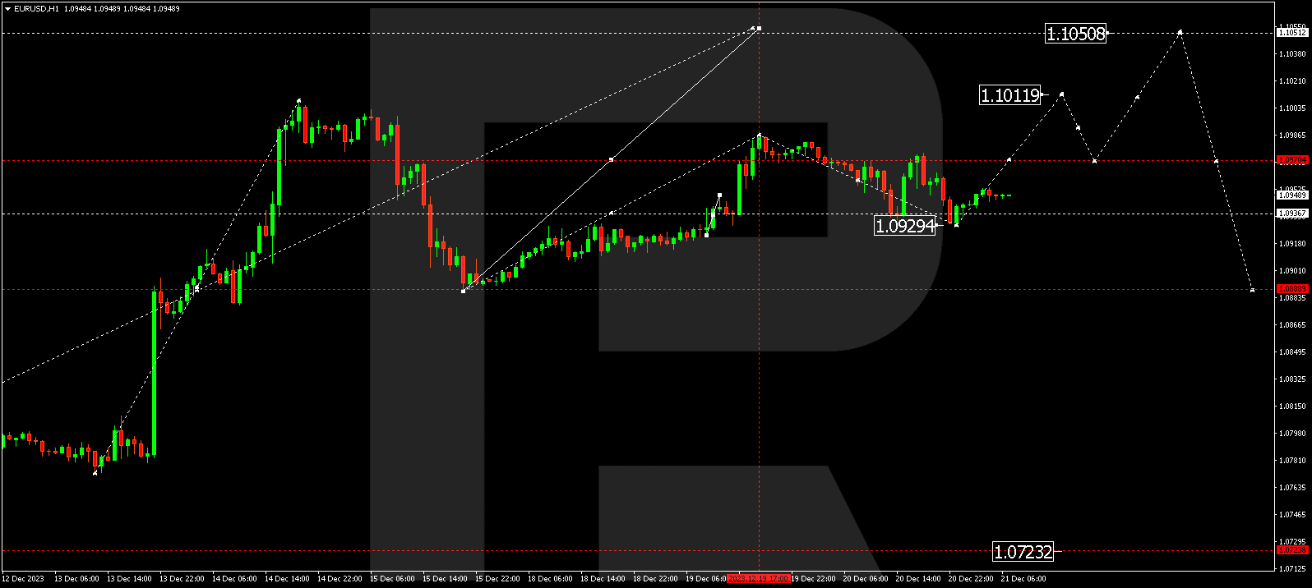The height and width of the screenshot is (588, 1312).
Task: Select the 1.10119 price label
Action: 1010,95
